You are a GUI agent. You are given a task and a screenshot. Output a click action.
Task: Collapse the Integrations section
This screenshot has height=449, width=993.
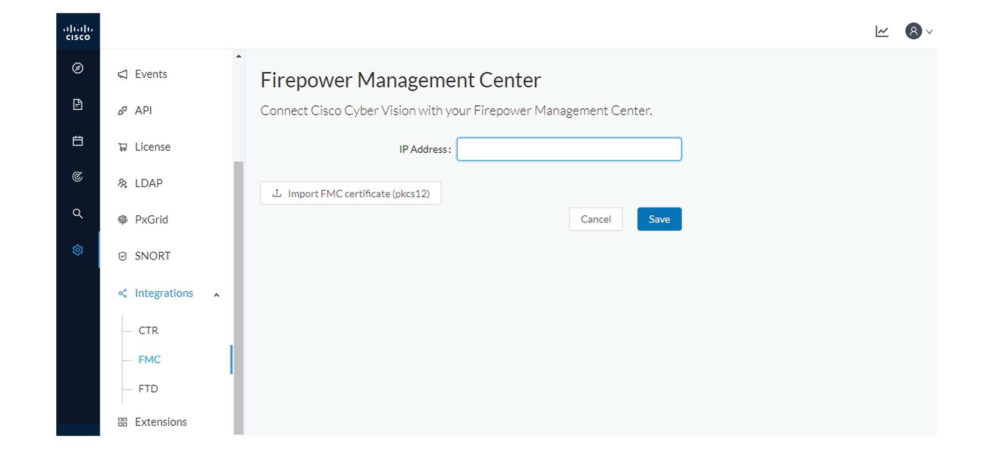pyautogui.click(x=216, y=294)
